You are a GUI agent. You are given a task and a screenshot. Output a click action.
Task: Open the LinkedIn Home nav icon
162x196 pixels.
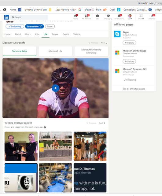click(x=76, y=17)
